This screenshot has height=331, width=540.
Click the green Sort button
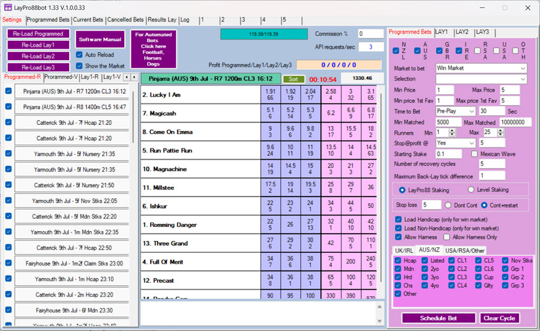tap(293, 79)
